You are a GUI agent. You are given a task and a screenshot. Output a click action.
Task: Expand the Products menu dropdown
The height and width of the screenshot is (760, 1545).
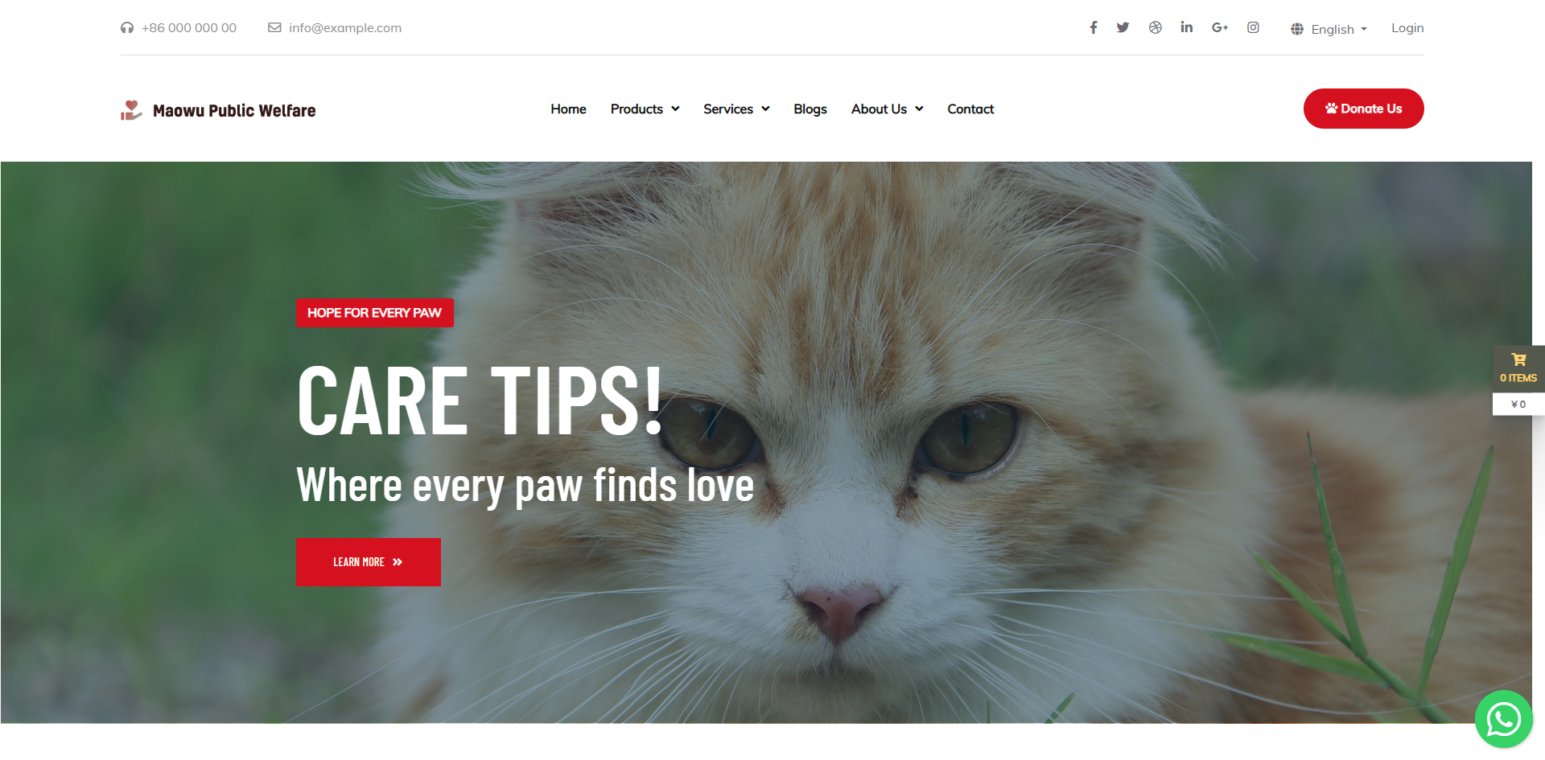(x=645, y=109)
